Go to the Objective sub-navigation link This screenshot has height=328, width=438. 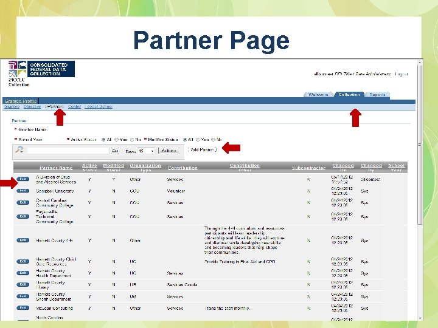[x=32, y=106]
